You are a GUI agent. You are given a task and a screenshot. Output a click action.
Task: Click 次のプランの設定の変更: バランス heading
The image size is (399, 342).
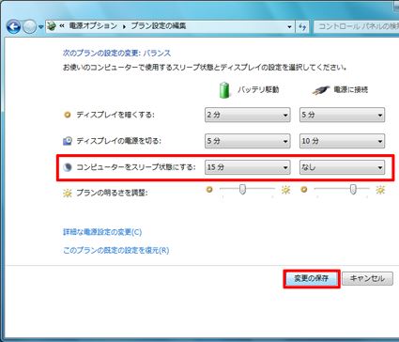coord(116,54)
